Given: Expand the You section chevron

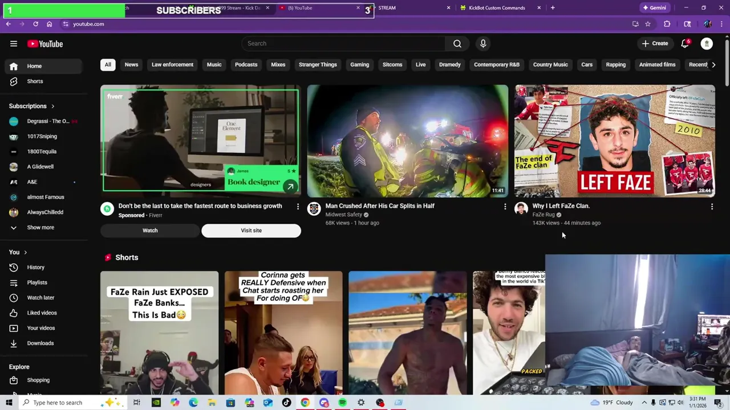Looking at the screenshot, I should click(25, 252).
